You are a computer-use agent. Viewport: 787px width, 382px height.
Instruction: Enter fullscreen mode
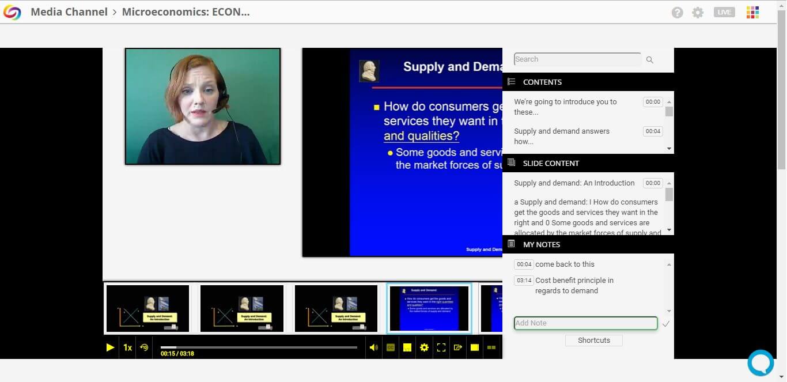pyautogui.click(x=441, y=347)
